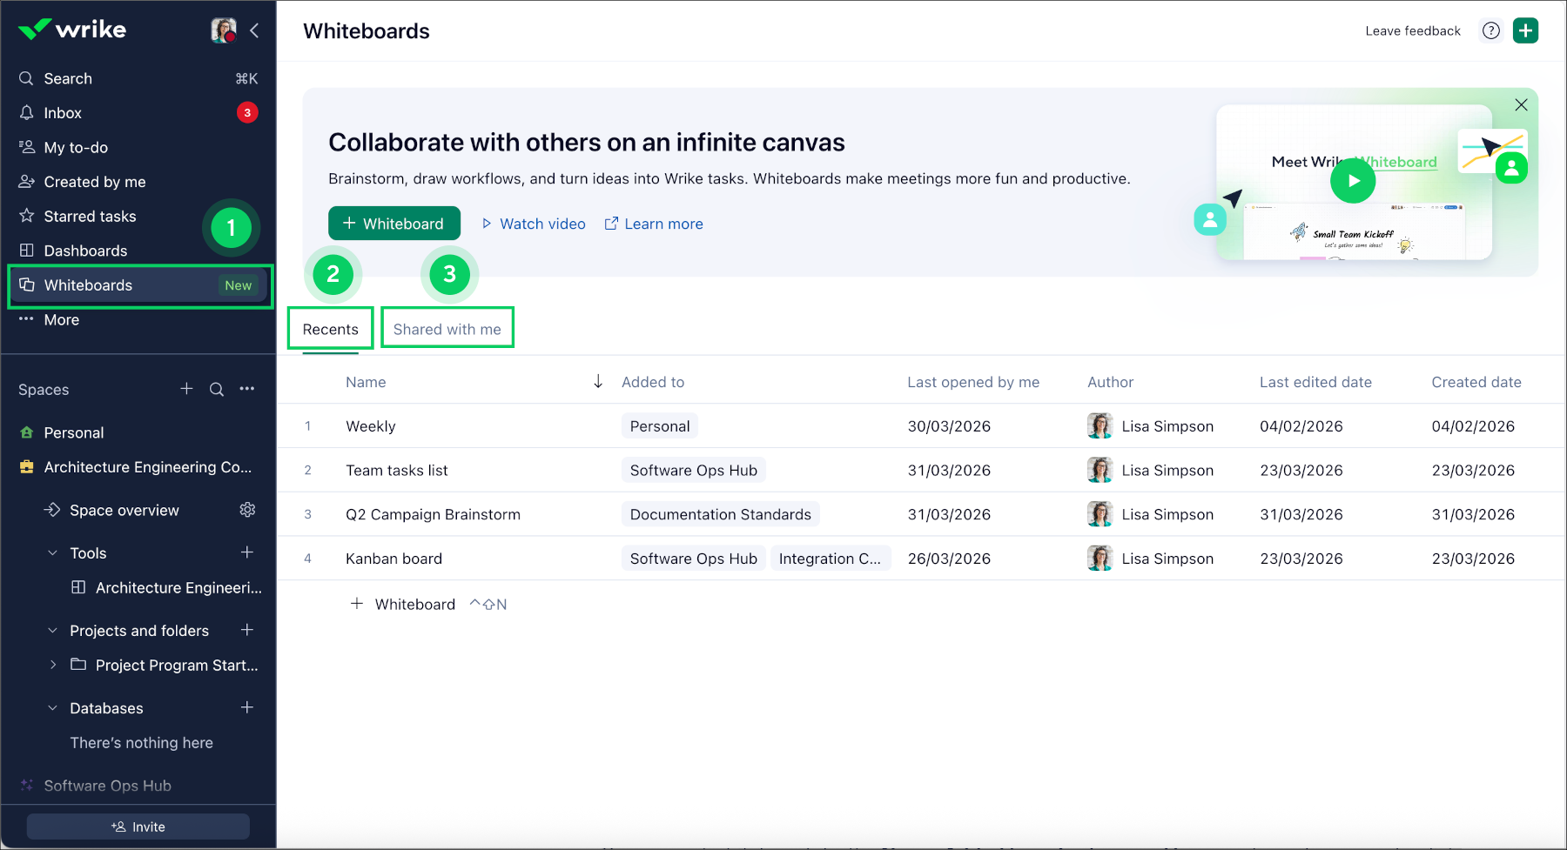Screen dimensions: 1567x850
Task: Open Spaces three-dot options menu
Action: pos(247,389)
